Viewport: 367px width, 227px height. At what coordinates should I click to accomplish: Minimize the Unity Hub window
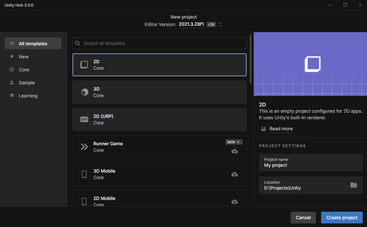click(x=330, y=5)
